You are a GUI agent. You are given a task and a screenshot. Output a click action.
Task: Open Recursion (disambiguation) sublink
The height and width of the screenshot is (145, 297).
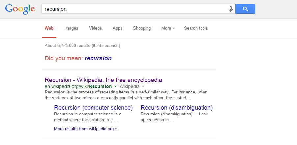click(176, 108)
